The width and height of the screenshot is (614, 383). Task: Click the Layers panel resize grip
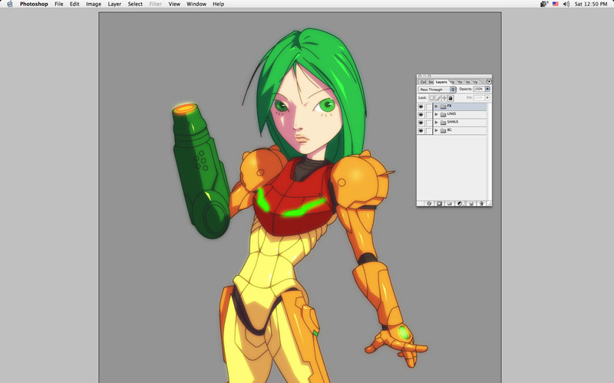click(489, 204)
